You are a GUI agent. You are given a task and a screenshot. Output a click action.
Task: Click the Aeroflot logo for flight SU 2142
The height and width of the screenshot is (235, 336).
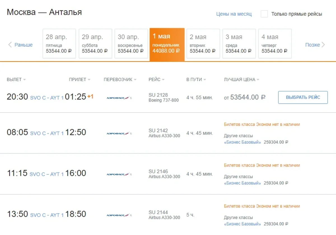point(119,133)
